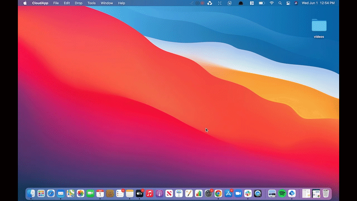Open the Wi-Fi menu
Image resolution: width=357 pixels, height=201 pixels.
click(271, 3)
